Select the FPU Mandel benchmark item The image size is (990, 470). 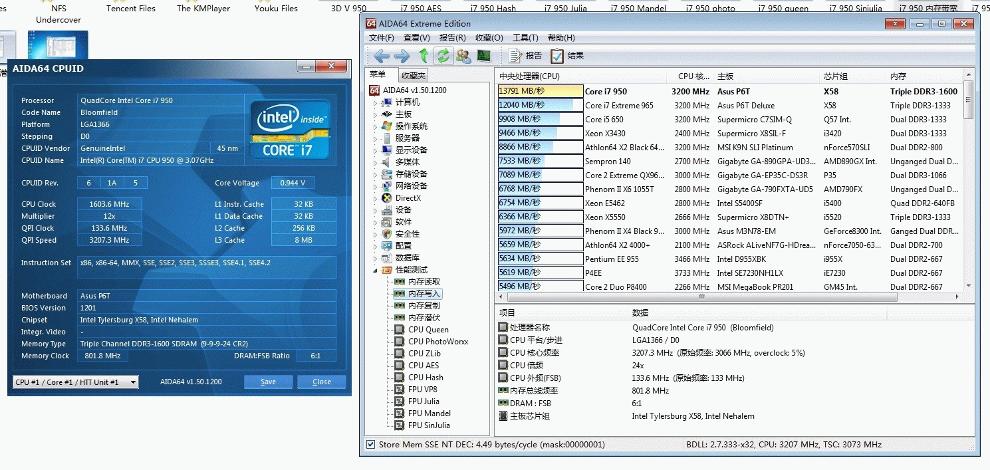(429, 413)
